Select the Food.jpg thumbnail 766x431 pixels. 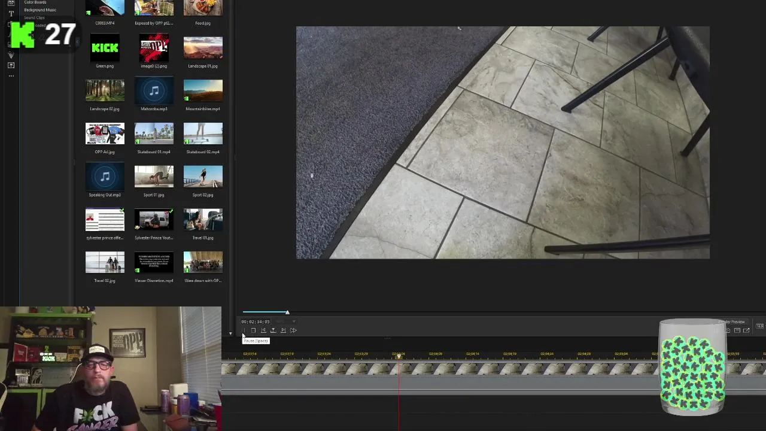click(x=203, y=8)
